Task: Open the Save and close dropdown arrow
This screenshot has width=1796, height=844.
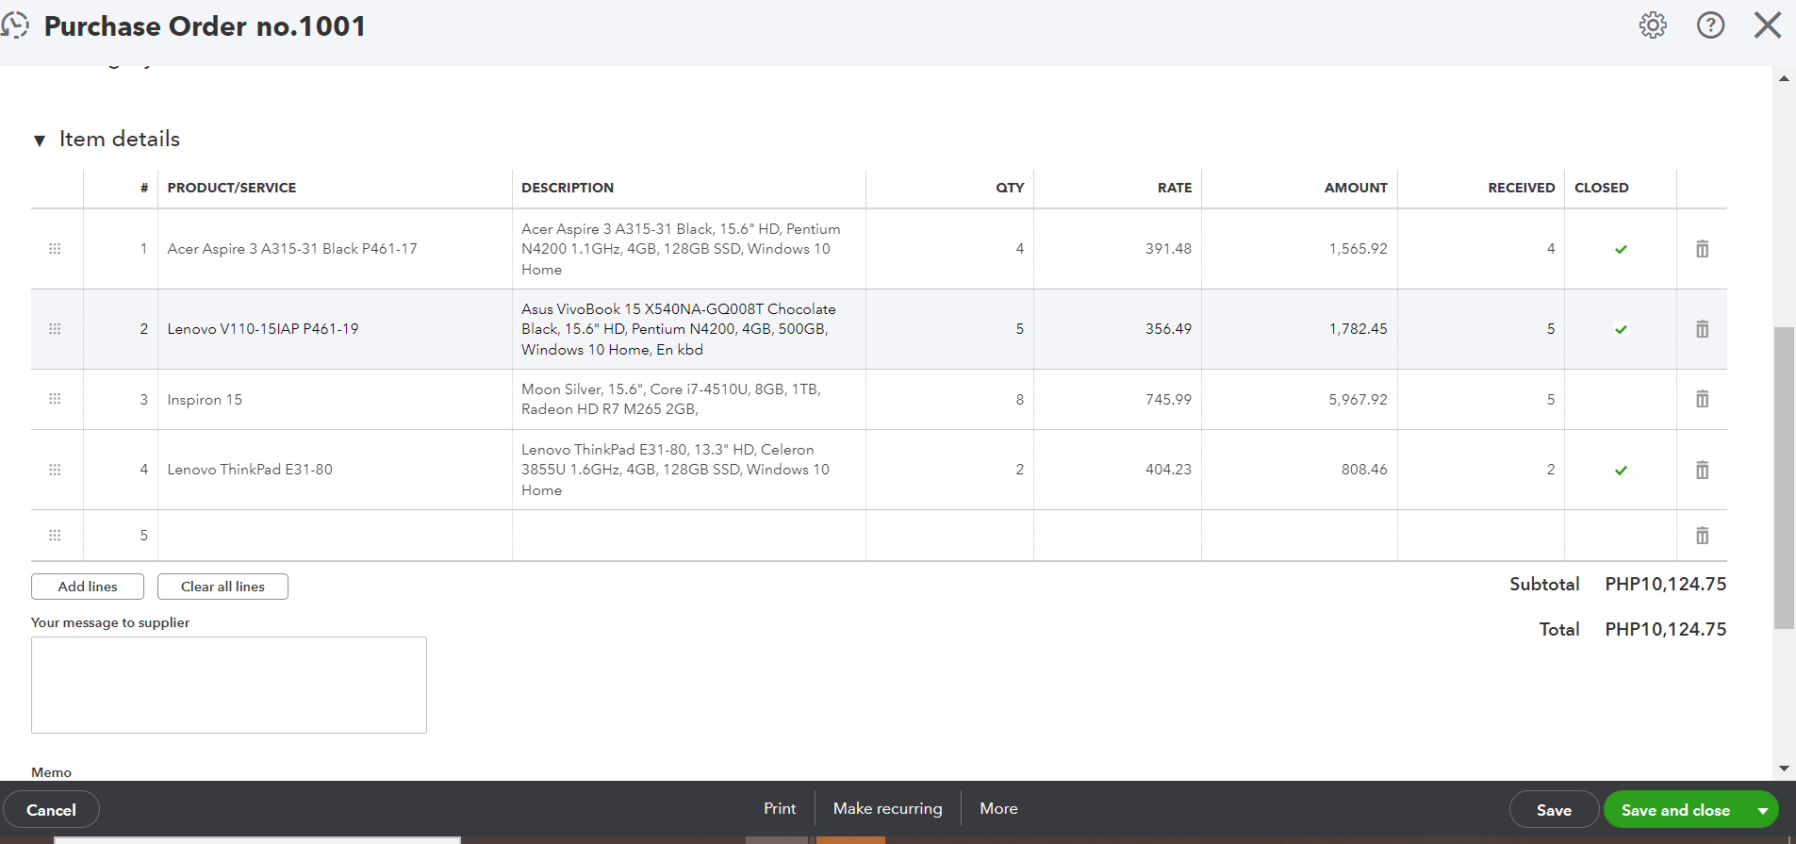Action: click(1762, 810)
